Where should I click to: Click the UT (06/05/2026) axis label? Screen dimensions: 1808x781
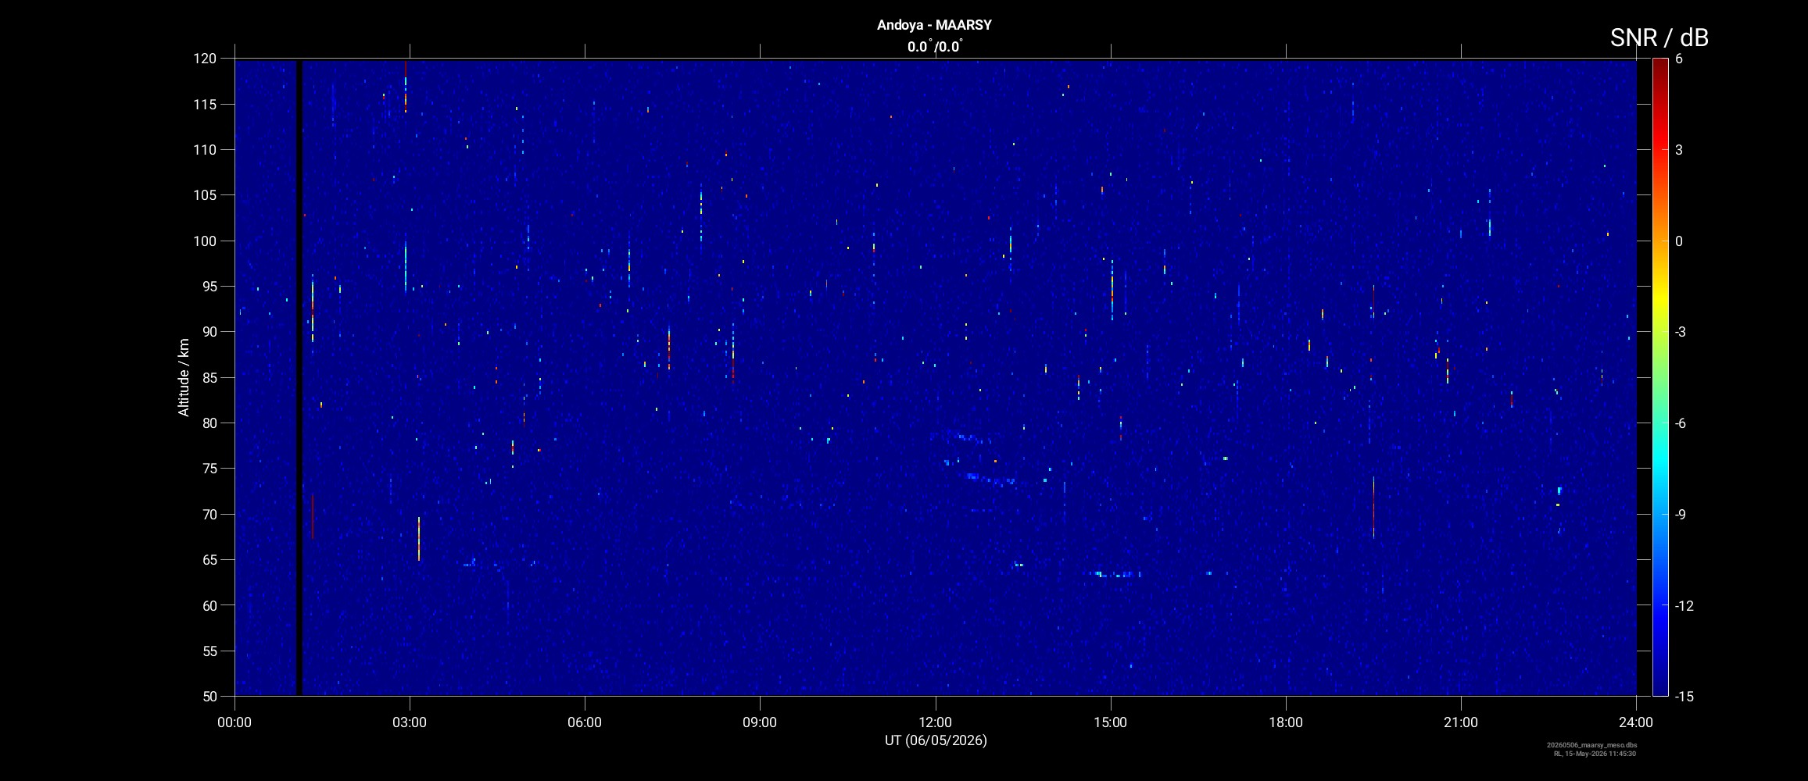[936, 740]
